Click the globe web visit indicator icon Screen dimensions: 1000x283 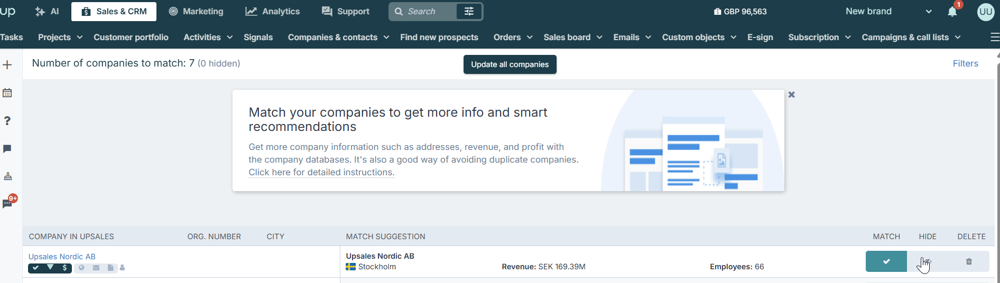pyautogui.click(x=81, y=268)
